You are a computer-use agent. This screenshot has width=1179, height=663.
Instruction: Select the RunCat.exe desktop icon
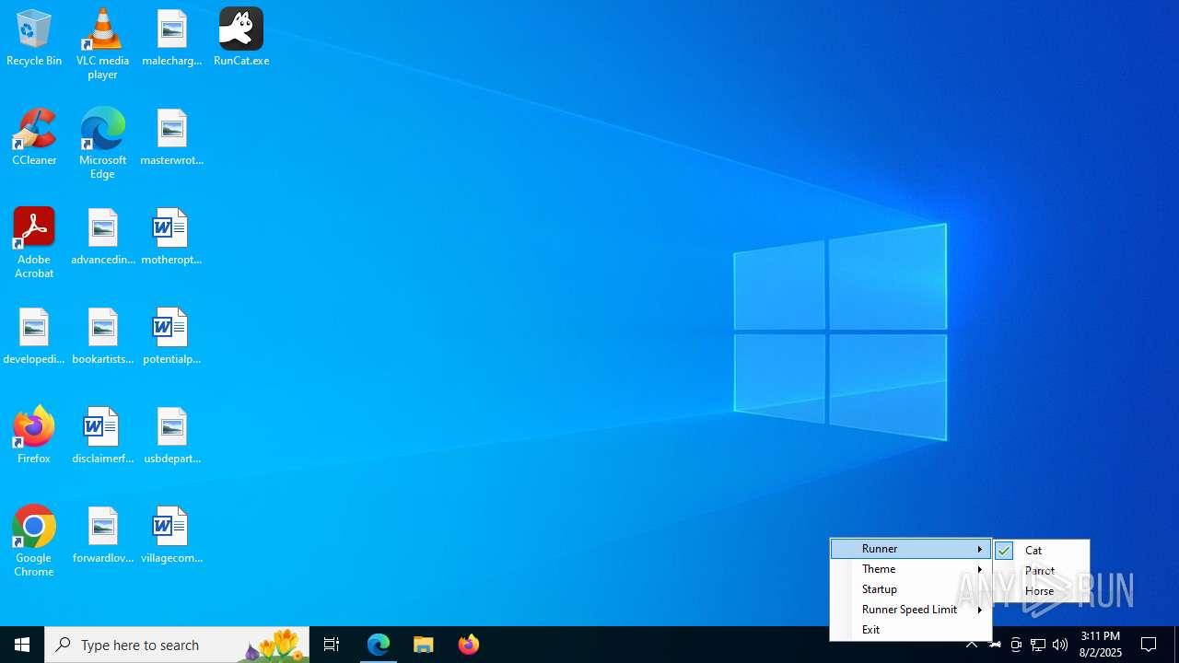pyautogui.click(x=241, y=39)
